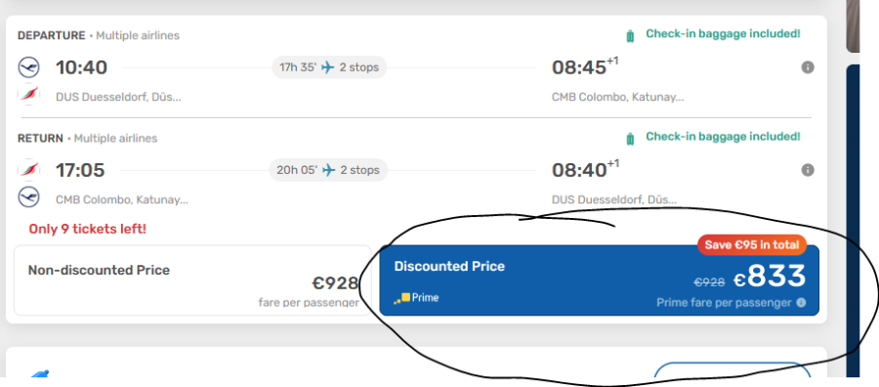Click the Prime fare info icon
Image resolution: width=879 pixels, height=387 pixels.
[801, 303]
